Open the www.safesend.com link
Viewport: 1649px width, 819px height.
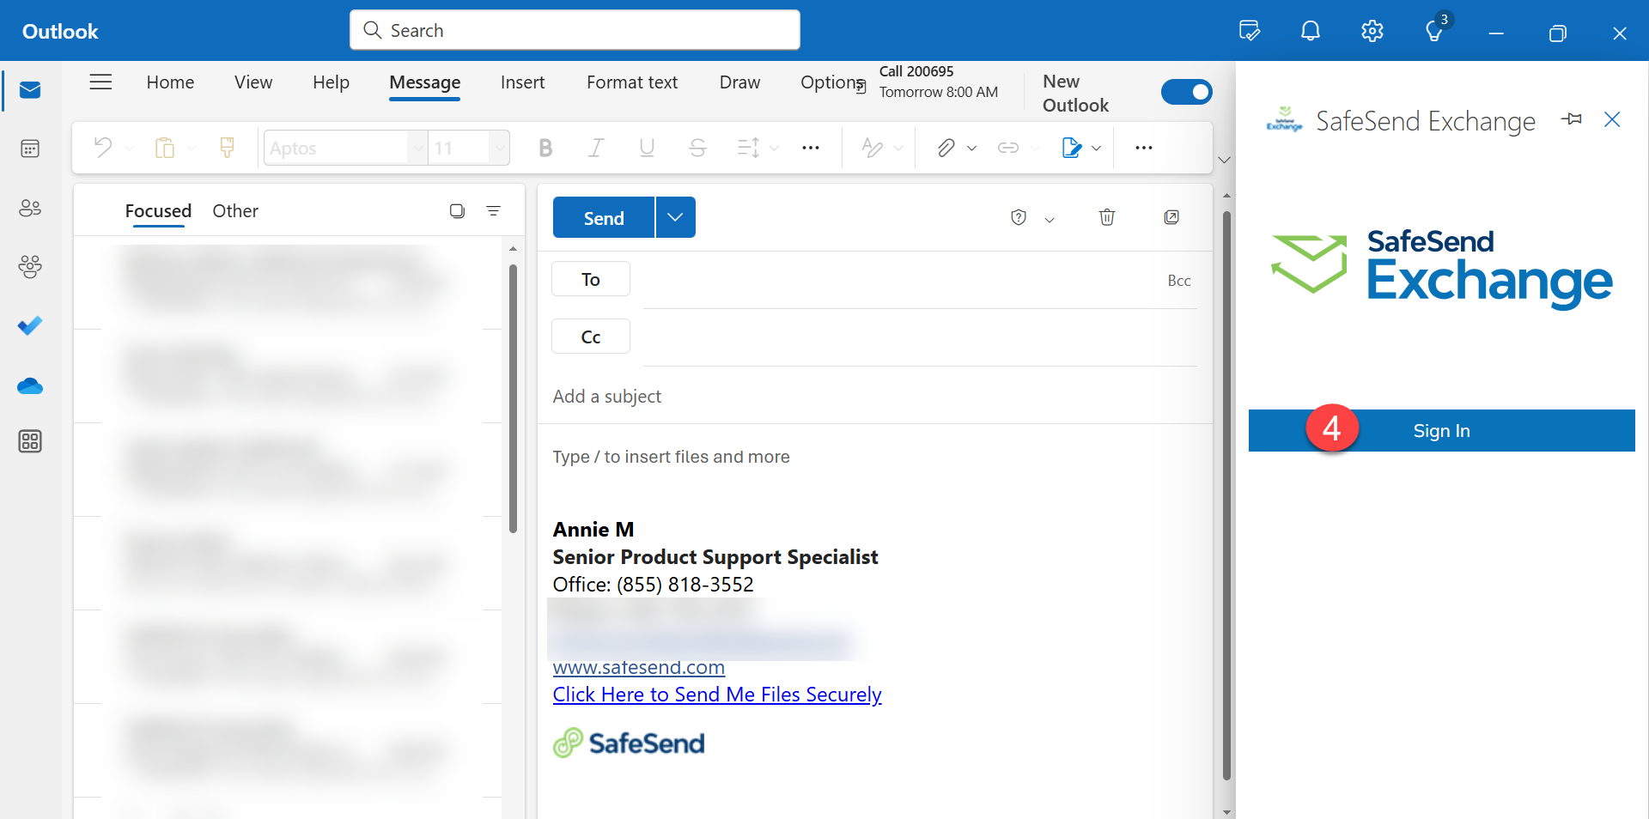[639, 667]
